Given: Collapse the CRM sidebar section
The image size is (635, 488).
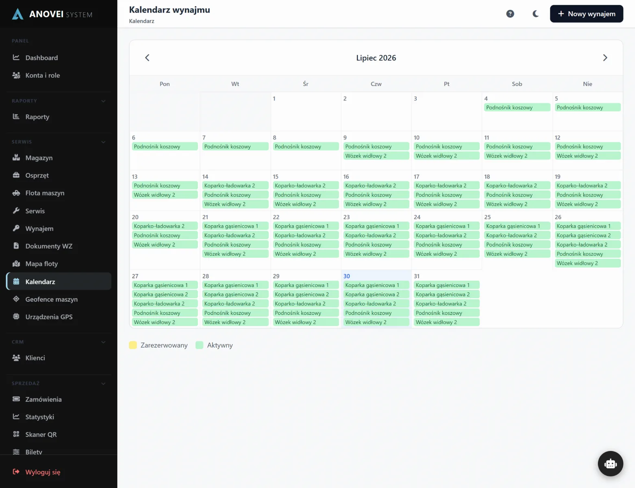Looking at the screenshot, I should [x=103, y=342].
